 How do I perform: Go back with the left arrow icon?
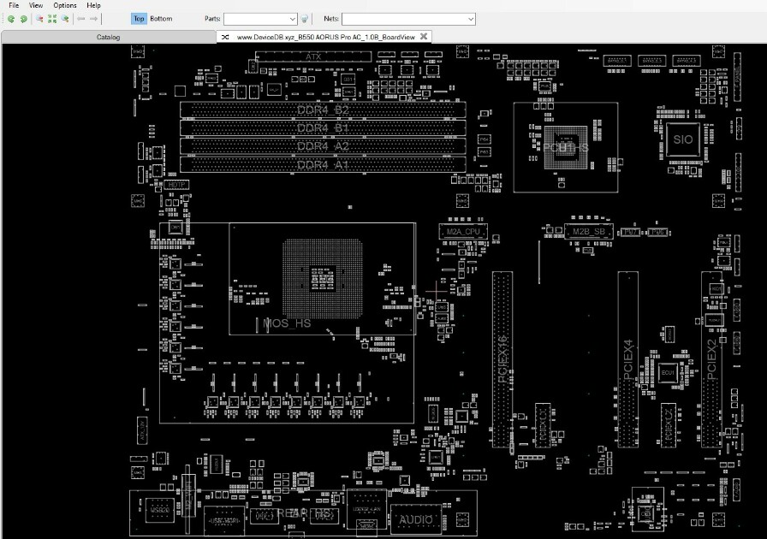click(x=81, y=19)
